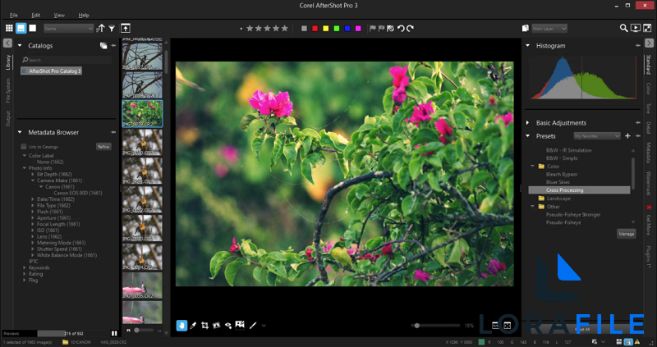Image resolution: width=657 pixels, height=347 pixels.
Task: Select the Straighten tool
Action: click(x=217, y=325)
